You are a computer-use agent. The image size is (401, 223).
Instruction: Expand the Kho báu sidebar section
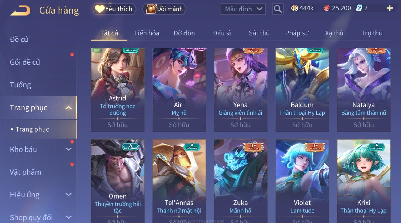tap(69, 149)
